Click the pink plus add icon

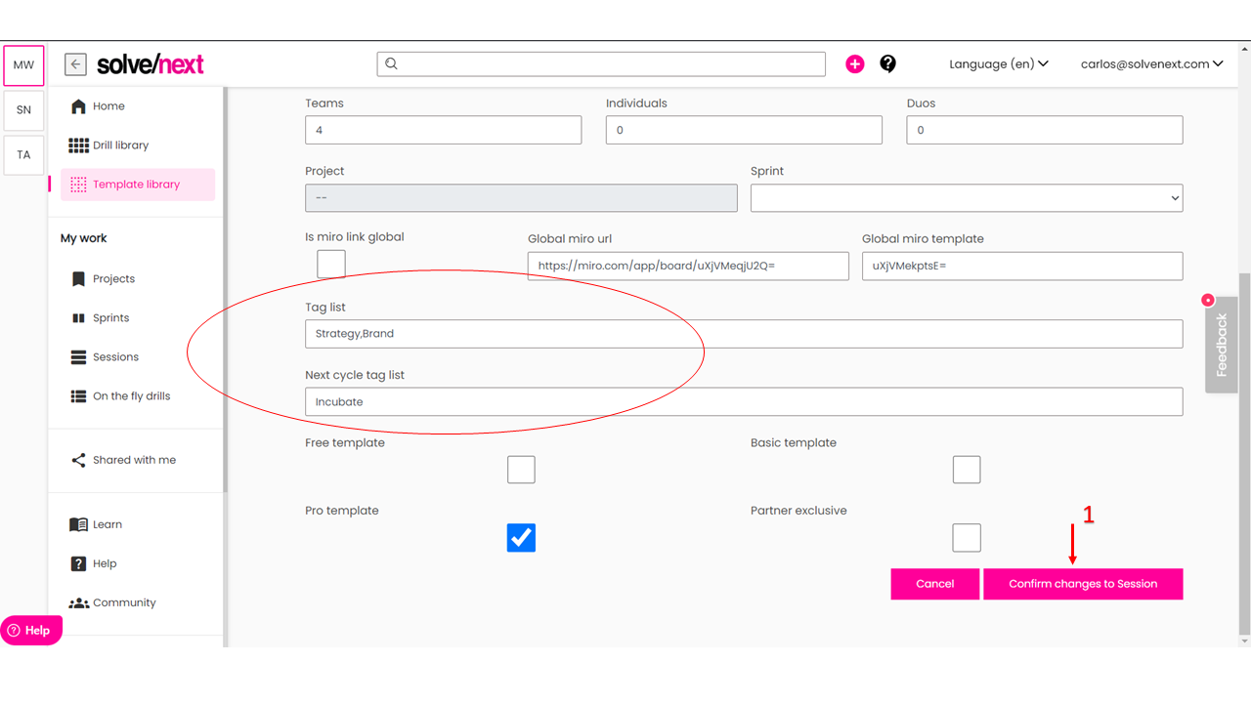855,64
